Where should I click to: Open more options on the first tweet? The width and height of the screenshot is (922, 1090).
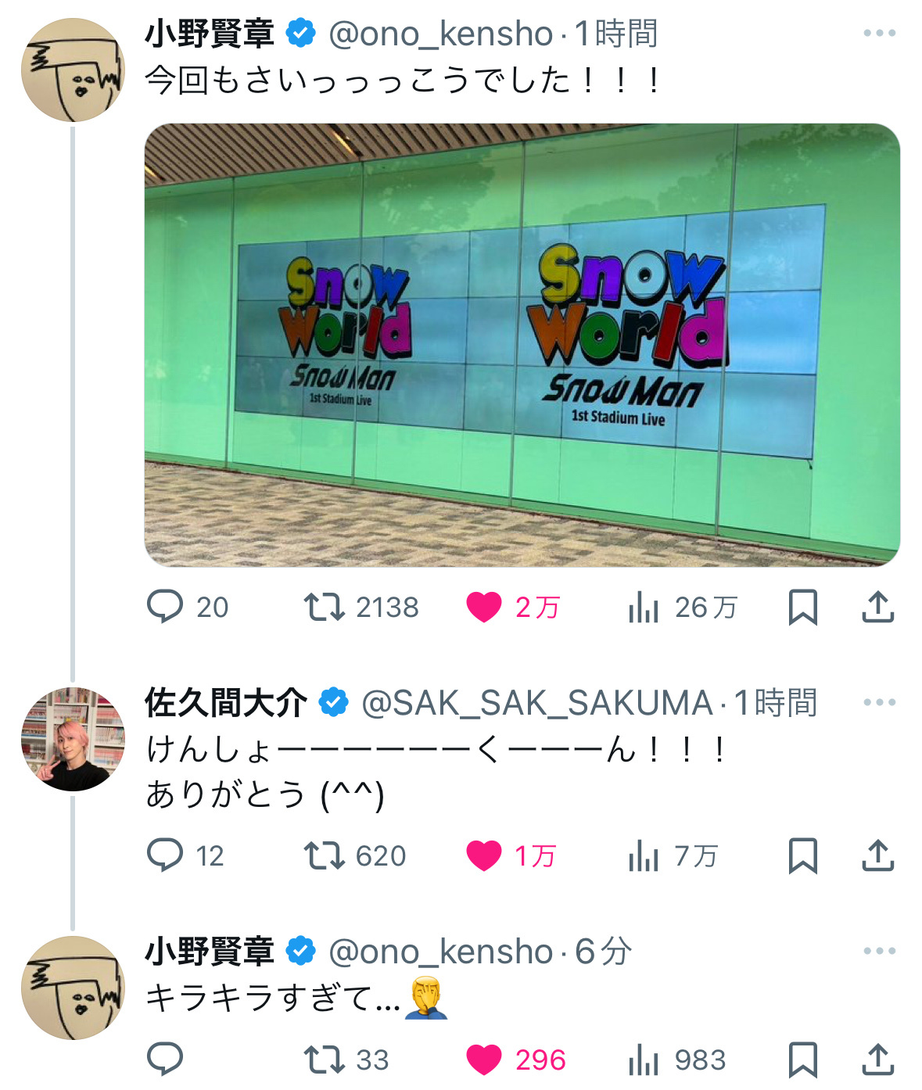coord(879,33)
